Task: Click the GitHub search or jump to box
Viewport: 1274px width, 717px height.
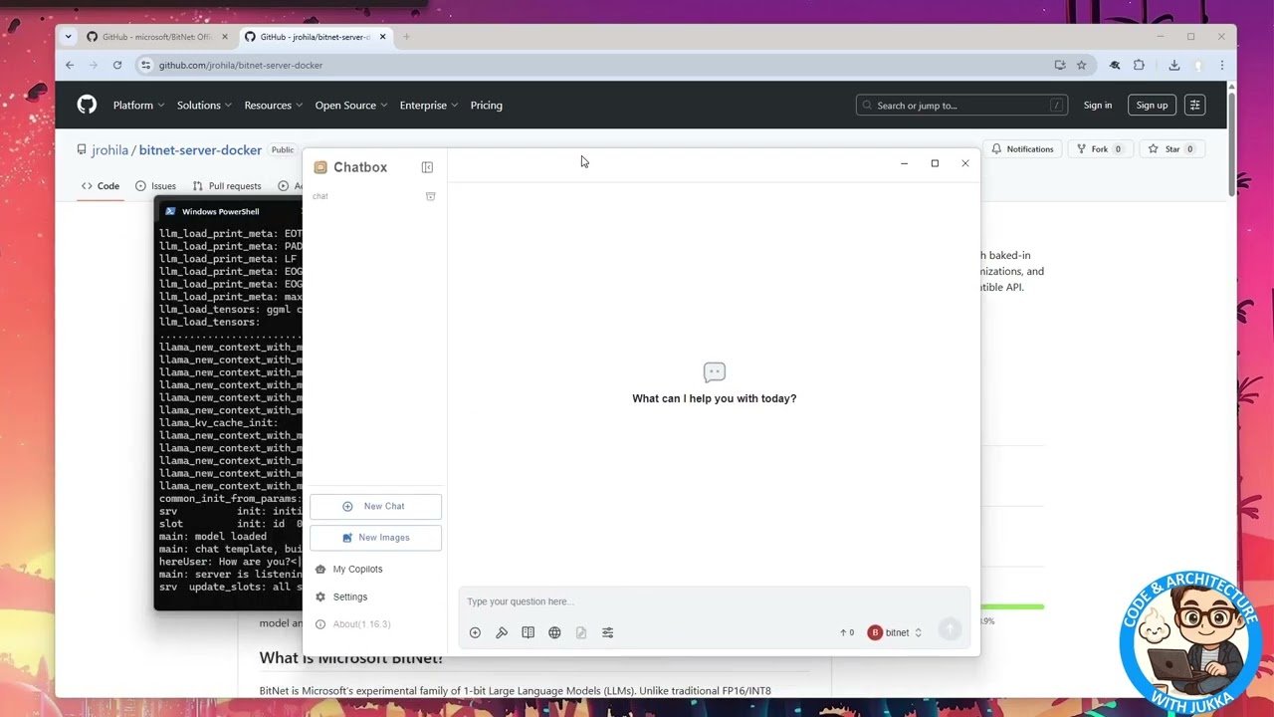Action: [x=961, y=105]
